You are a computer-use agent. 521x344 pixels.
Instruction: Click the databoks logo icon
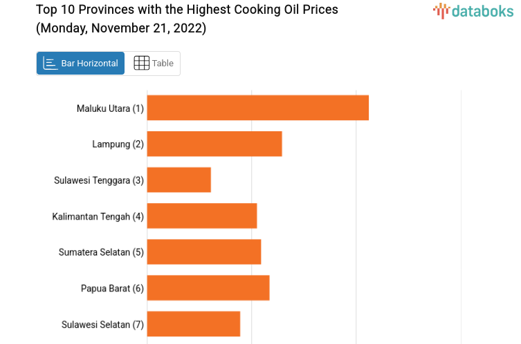[x=441, y=10]
